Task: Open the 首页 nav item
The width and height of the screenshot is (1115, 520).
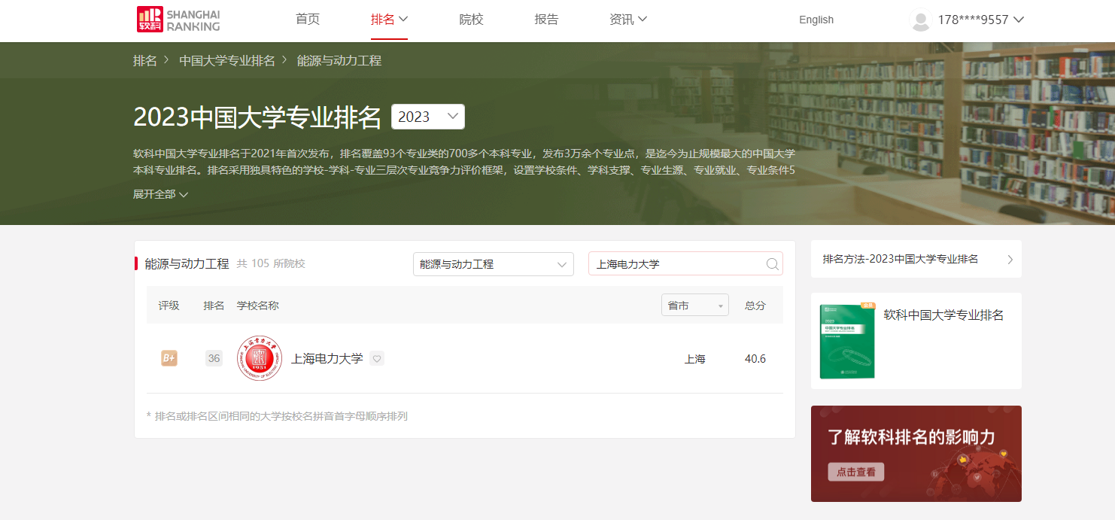Action: pos(308,20)
